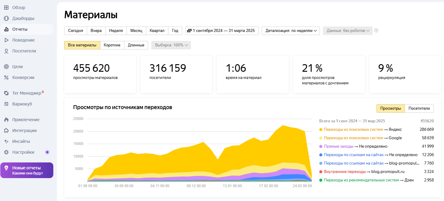This screenshot has height=201, width=444.
Task: Open Новые отчеты announcement
Action: (x=27, y=170)
